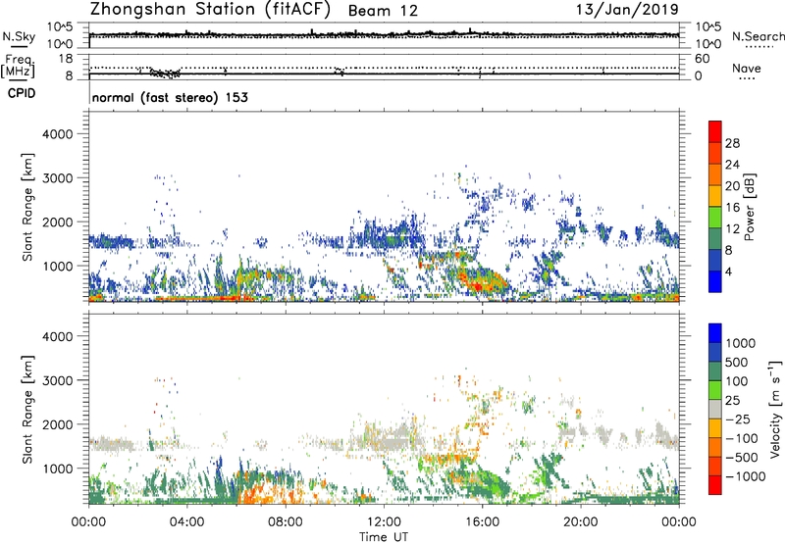Click the "25" label on the velocity color bar
The image size is (785, 543).
click(x=732, y=400)
